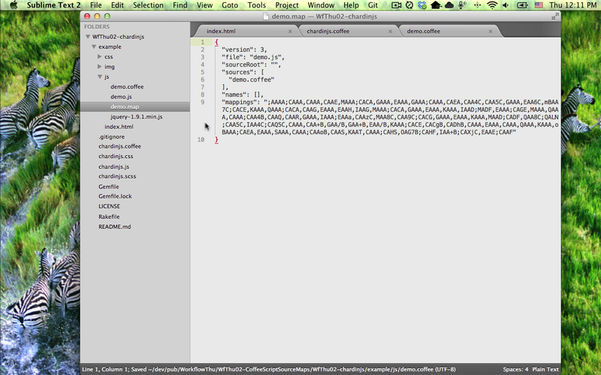The width and height of the screenshot is (601, 375).
Task: Click line number 10 in the gutter
Action: 201,139
